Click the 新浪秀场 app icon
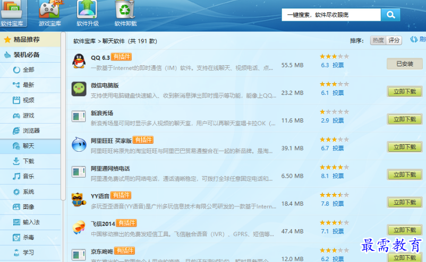Viewport: 426px width, 262px height. pos(79,116)
